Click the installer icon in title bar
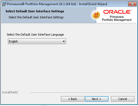The image size is (138, 106). [x=4, y=4]
